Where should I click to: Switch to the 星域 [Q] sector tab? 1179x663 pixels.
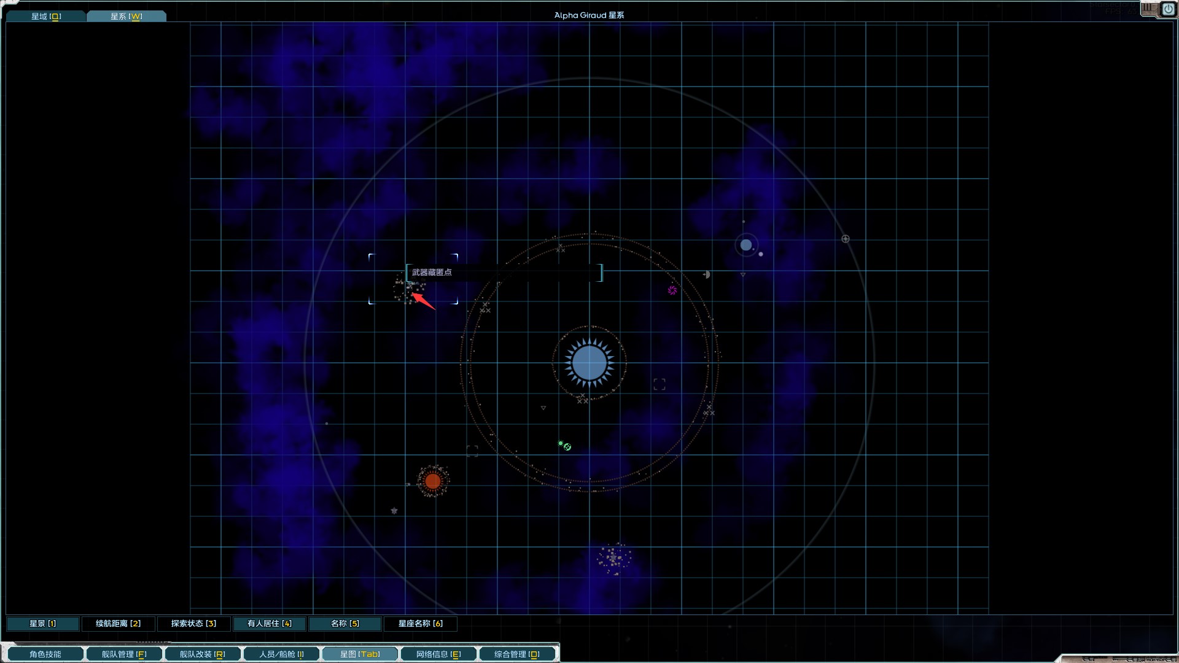click(46, 17)
